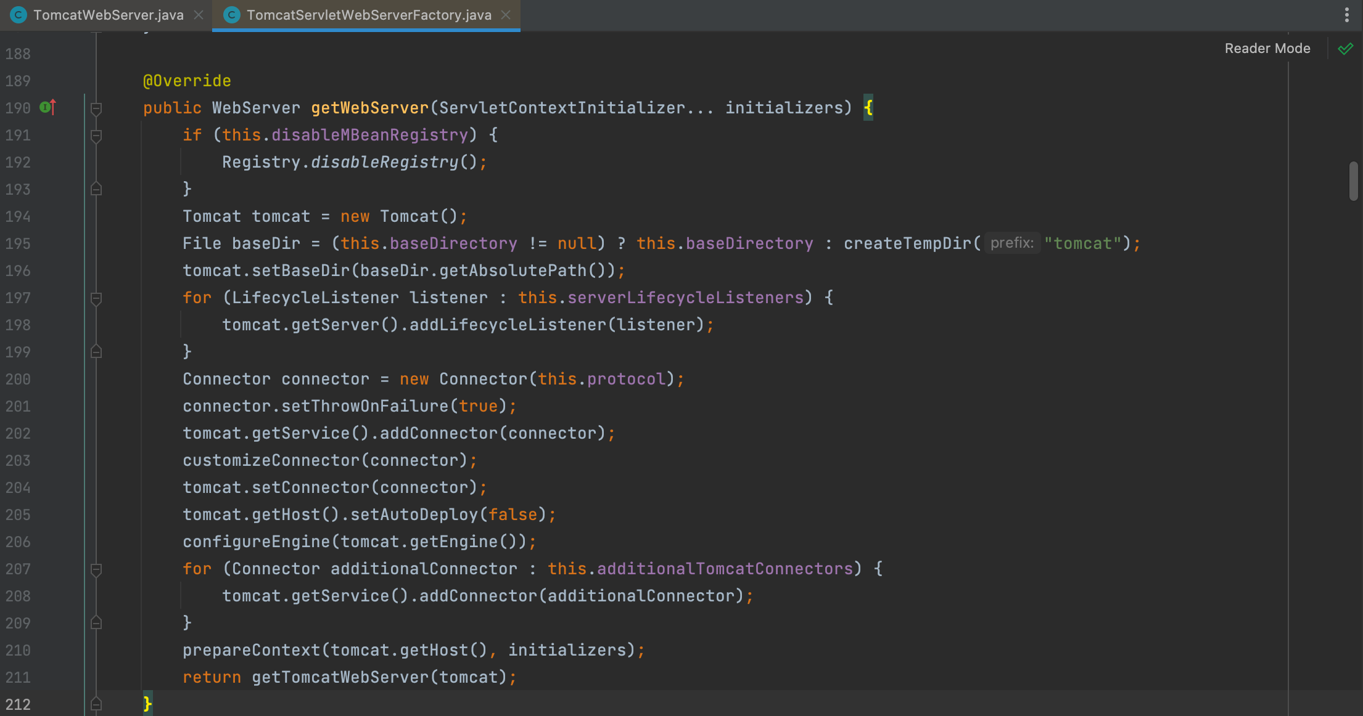1363x716 pixels.
Task: Click the implements-method gutter icon on line 190
Action: 48,107
